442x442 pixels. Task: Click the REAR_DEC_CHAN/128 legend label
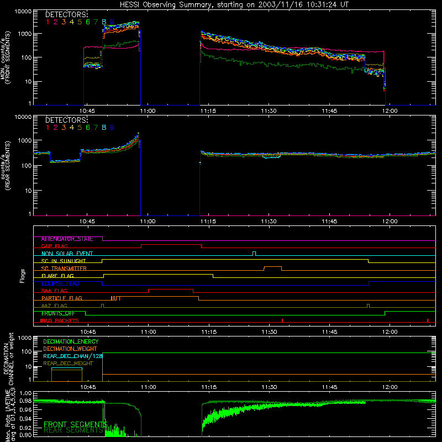click(x=73, y=356)
